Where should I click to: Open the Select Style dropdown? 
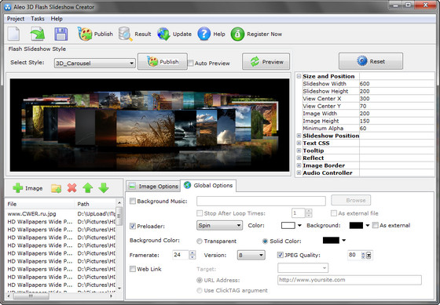pos(94,63)
